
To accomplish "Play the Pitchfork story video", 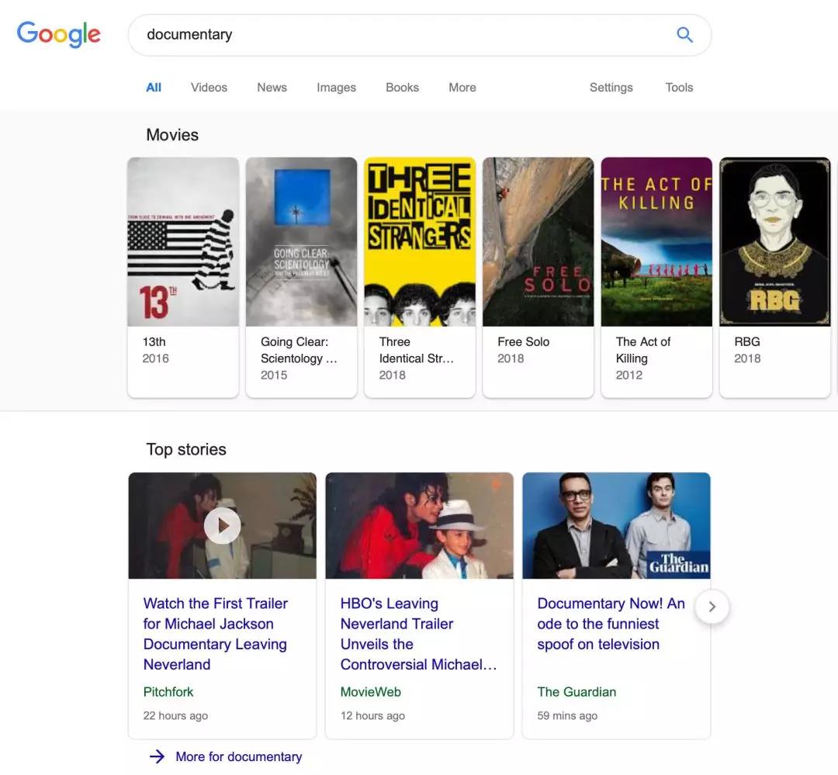I will click(223, 525).
